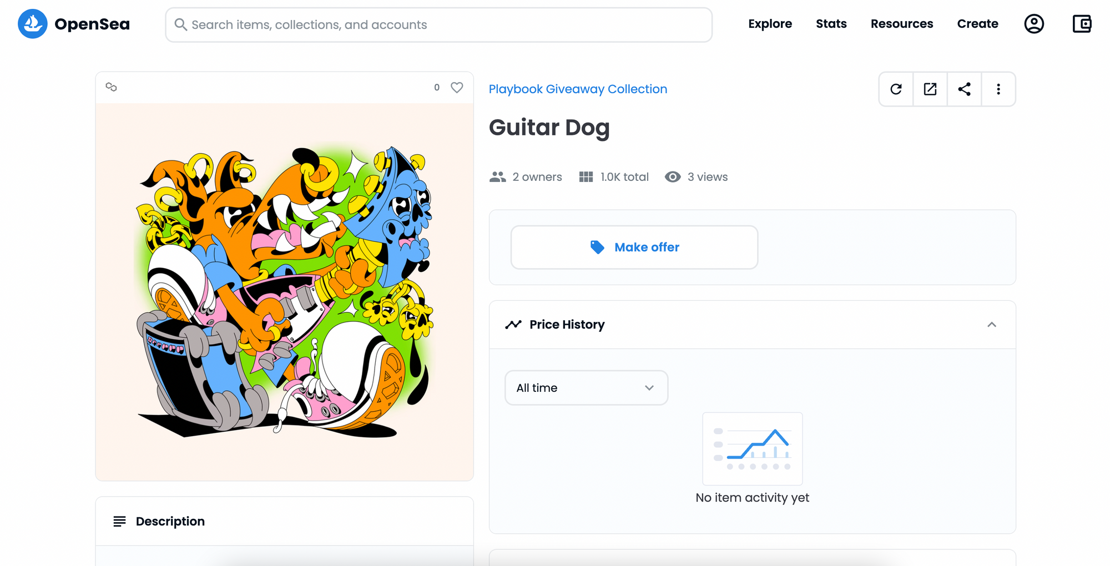Image resolution: width=1110 pixels, height=566 pixels.
Task: Click the refresh metadata icon
Action: (896, 89)
